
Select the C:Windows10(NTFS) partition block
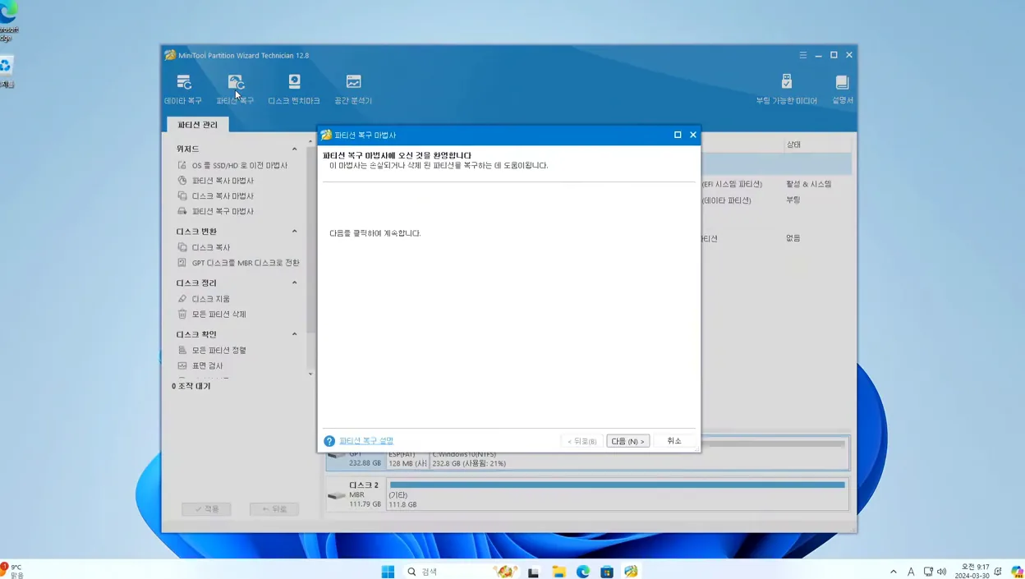(638, 453)
